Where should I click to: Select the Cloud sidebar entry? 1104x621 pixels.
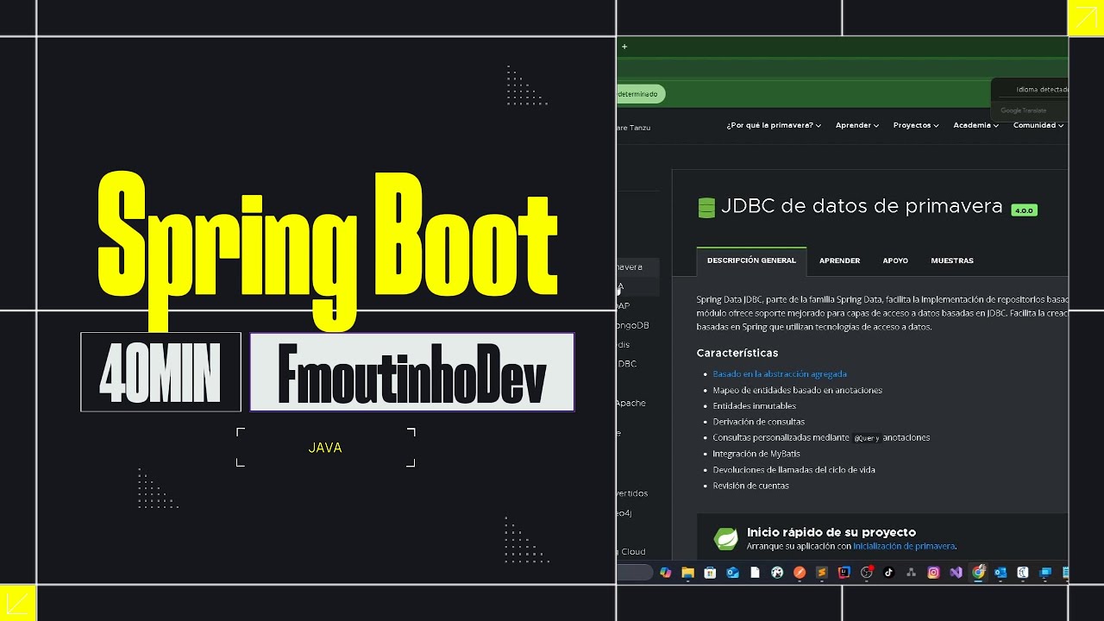coord(633,552)
